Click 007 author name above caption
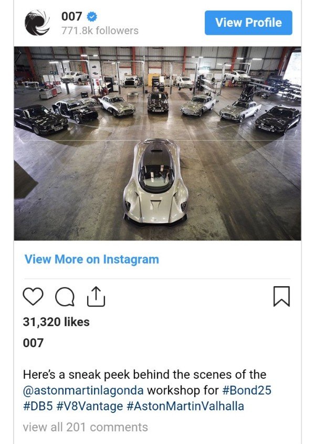 pos(33,343)
